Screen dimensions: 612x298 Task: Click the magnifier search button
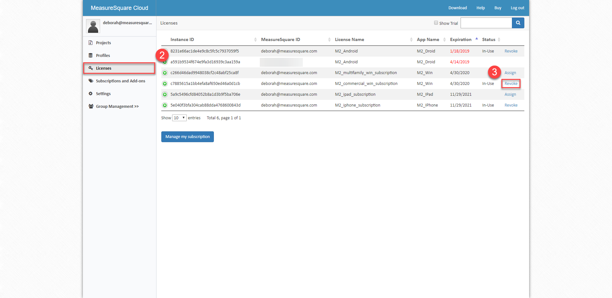518,23
